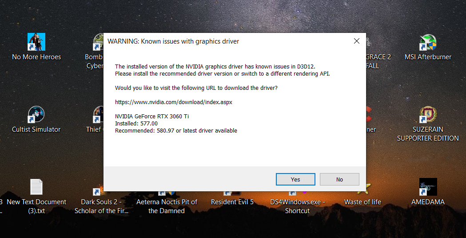Image resolution: width=466 pixels, height=238 pixels.
Task: Launch Suzerain Supporter Edition icon
Action: click(428, 114)
